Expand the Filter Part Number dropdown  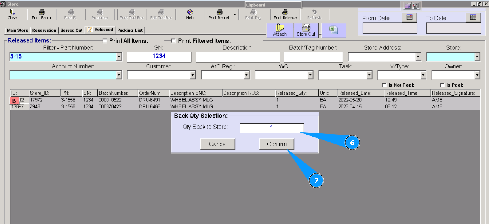pos(119,57)
